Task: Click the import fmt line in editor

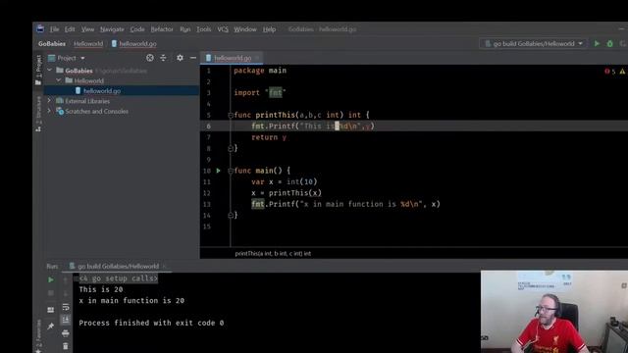Action: (x=260, y=93)
